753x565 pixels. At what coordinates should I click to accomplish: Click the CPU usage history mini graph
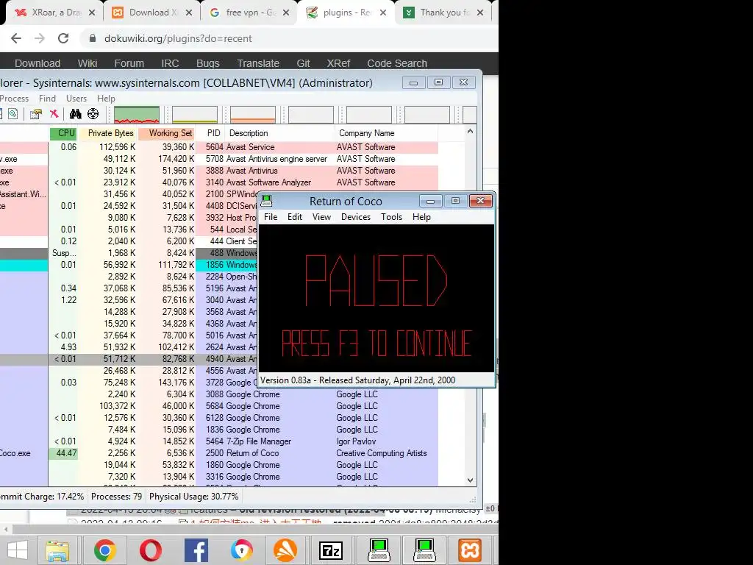(x=137, y=115)
